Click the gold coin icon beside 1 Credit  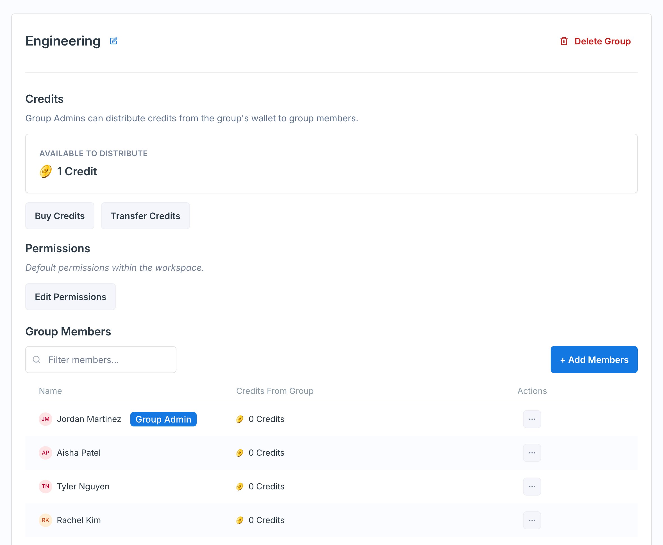(x=46, y=171)
